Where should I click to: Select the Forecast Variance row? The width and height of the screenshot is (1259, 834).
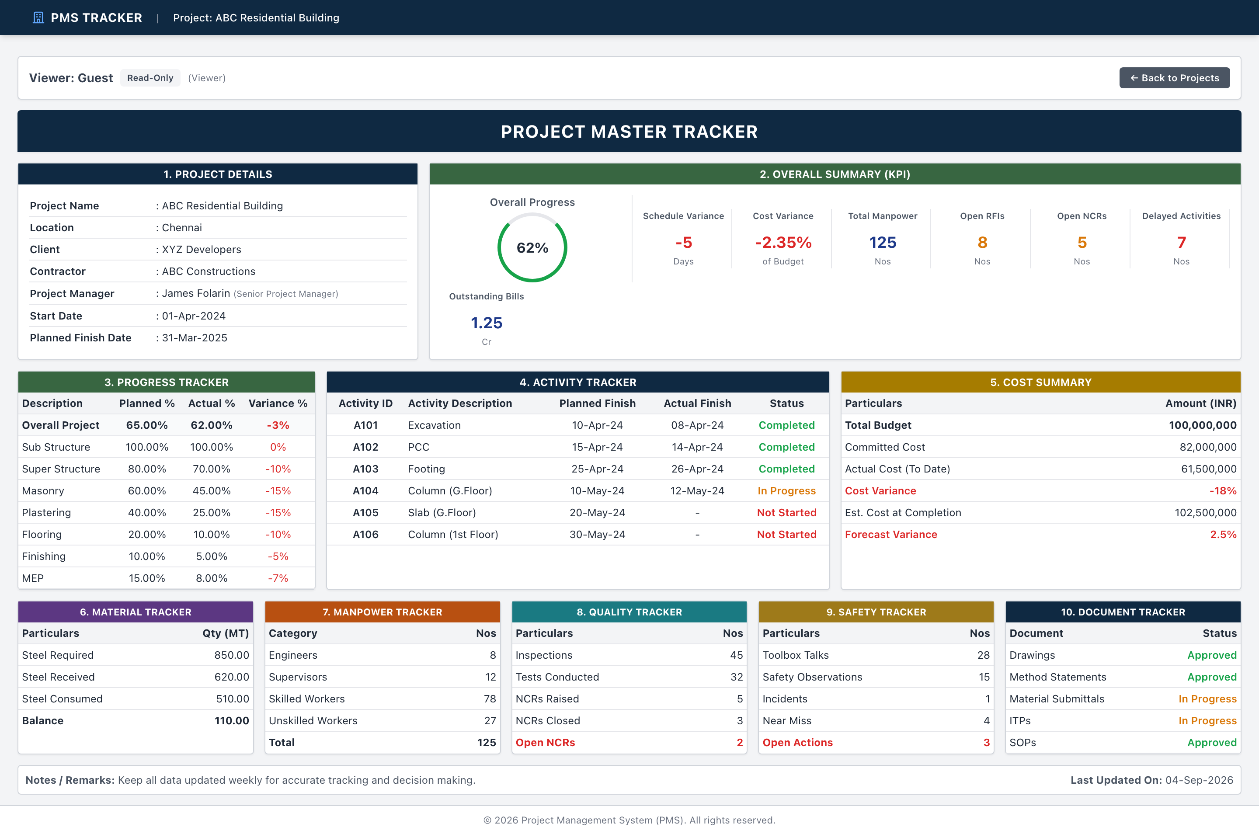click(1040, 534)
